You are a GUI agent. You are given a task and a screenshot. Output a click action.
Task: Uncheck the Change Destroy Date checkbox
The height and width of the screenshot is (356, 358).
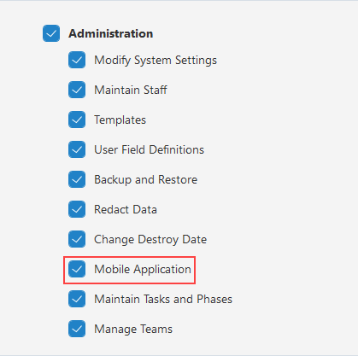[77, 239]
